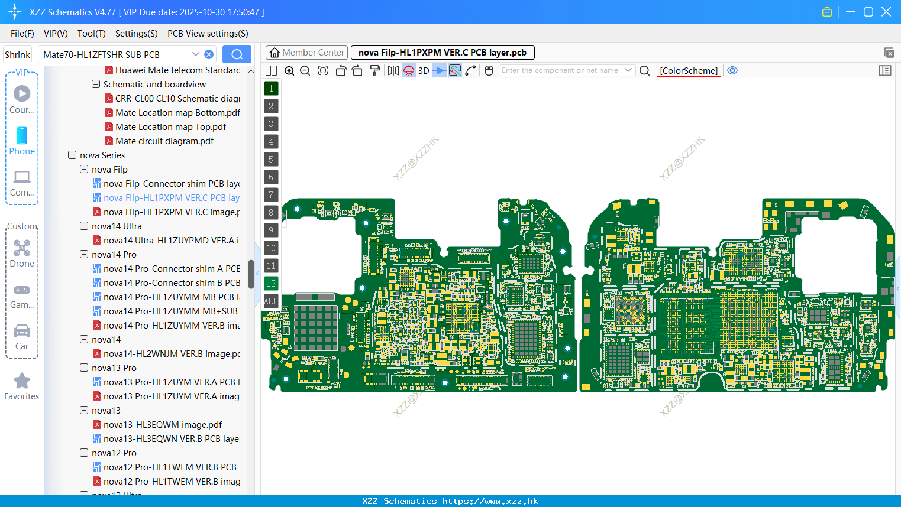Click the yellow gift box icon in title bar
The height and width of the screenshot is (507, 901).
coord(827,12)
